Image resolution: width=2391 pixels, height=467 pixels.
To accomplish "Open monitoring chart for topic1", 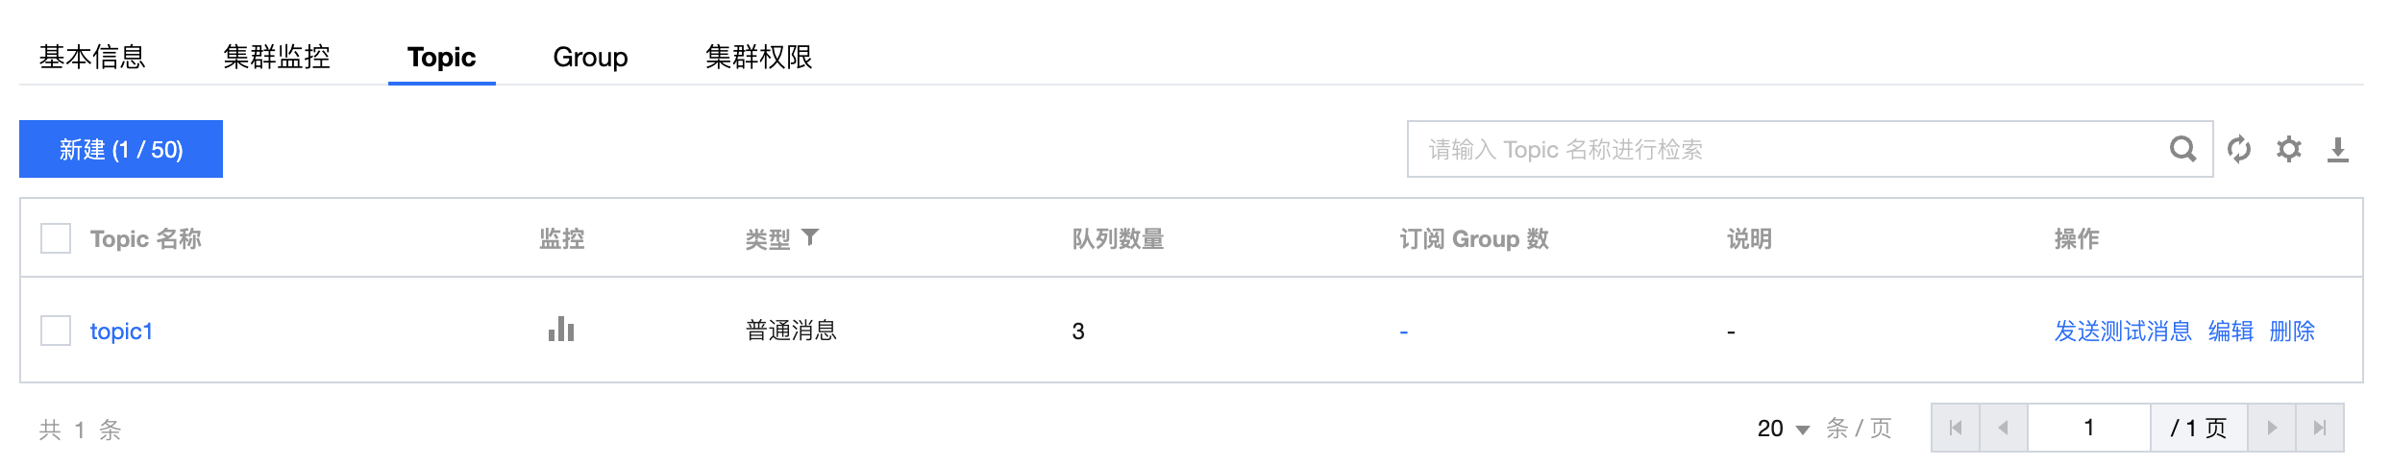I will pyautogui.click(x=561, y=330).
